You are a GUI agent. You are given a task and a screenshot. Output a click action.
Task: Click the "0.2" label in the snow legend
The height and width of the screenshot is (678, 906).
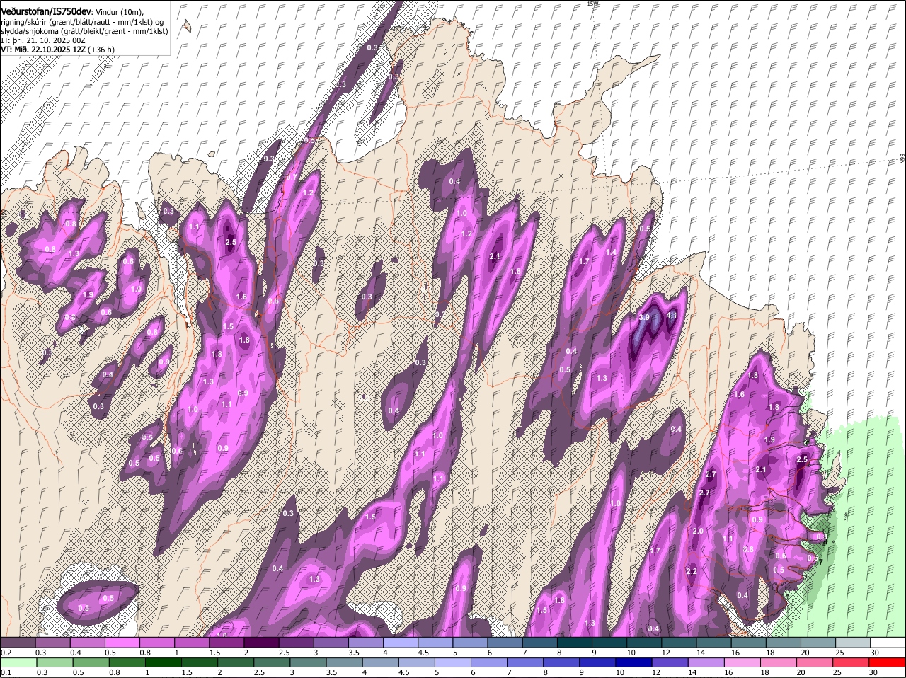coord(6,653)
